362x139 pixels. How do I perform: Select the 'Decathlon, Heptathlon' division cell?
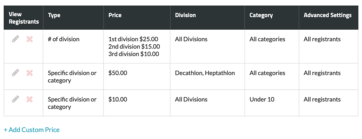(205, 73)
